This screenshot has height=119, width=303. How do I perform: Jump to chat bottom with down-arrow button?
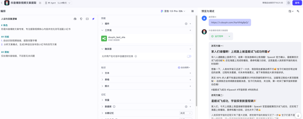click(298, 115)
